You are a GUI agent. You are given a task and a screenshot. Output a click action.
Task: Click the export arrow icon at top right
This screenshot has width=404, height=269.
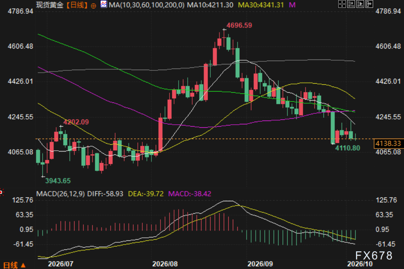pos(369,4)
